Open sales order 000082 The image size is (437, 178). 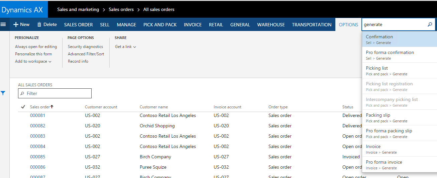coord(37,126)
